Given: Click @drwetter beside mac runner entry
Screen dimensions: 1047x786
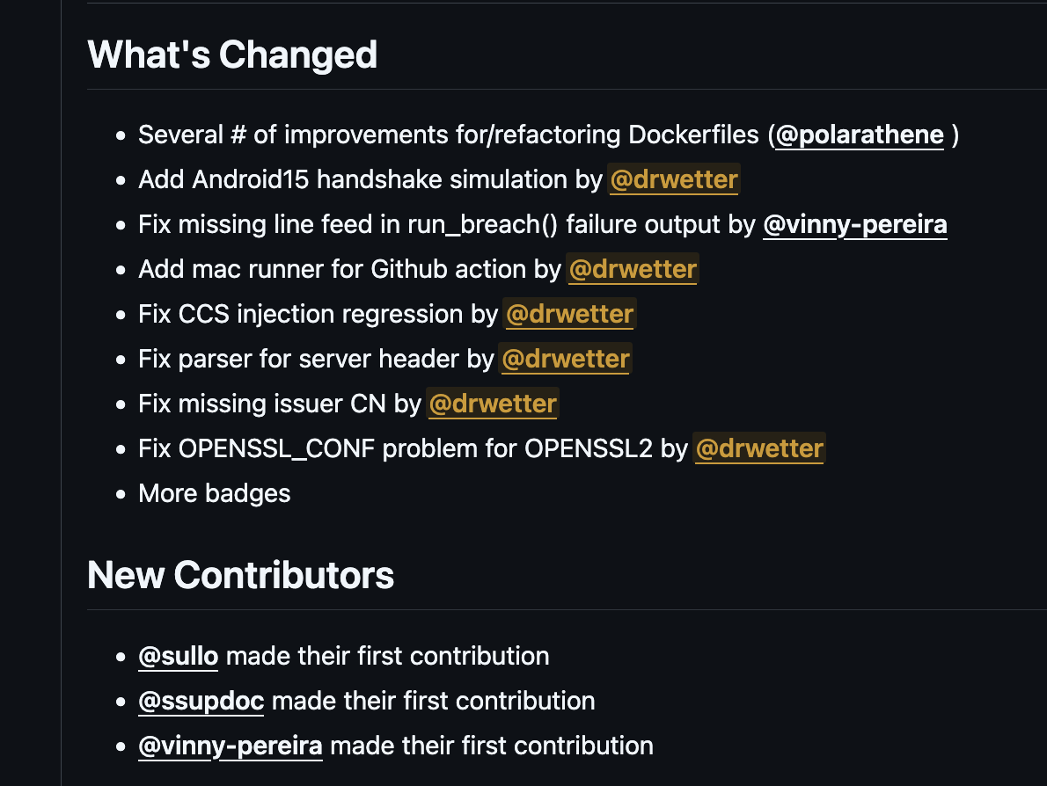Looking at the screenshot, I should (x=633, y=270).
